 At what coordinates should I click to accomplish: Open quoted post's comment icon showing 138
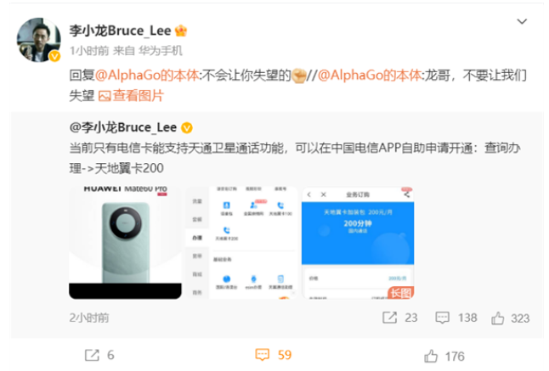pos(442,318)
